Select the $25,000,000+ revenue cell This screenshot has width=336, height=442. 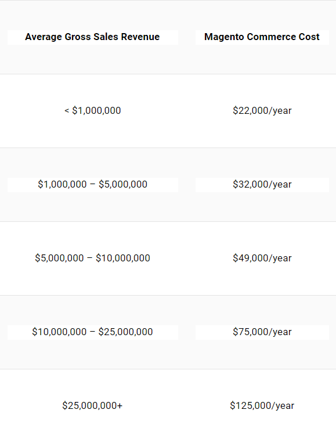[92, 405]
